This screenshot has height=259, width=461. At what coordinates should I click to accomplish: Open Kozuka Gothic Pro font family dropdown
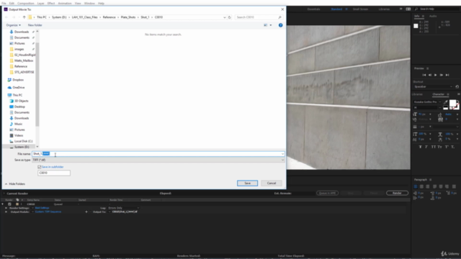(x=427, y=102)
